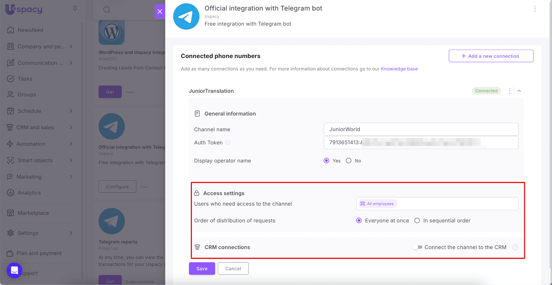Collapse the JuniorTranslation connection section

(519, 91)
